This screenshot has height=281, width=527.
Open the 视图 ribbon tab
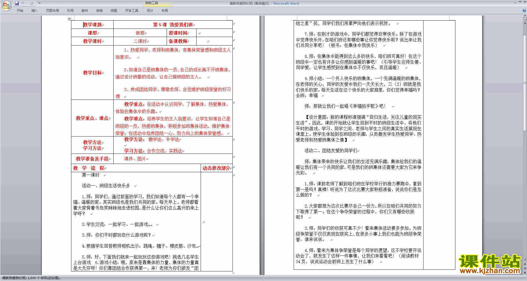[114, 11]
